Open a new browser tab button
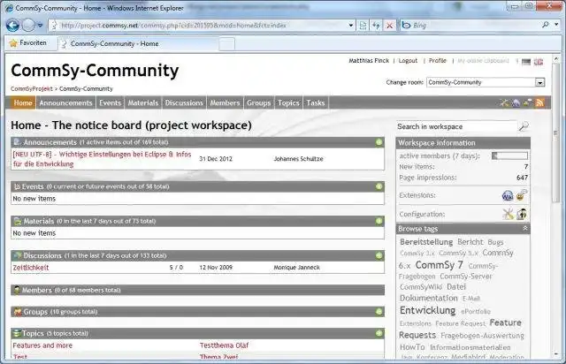Viewport: 566px width, 364px height. (226, 43)
